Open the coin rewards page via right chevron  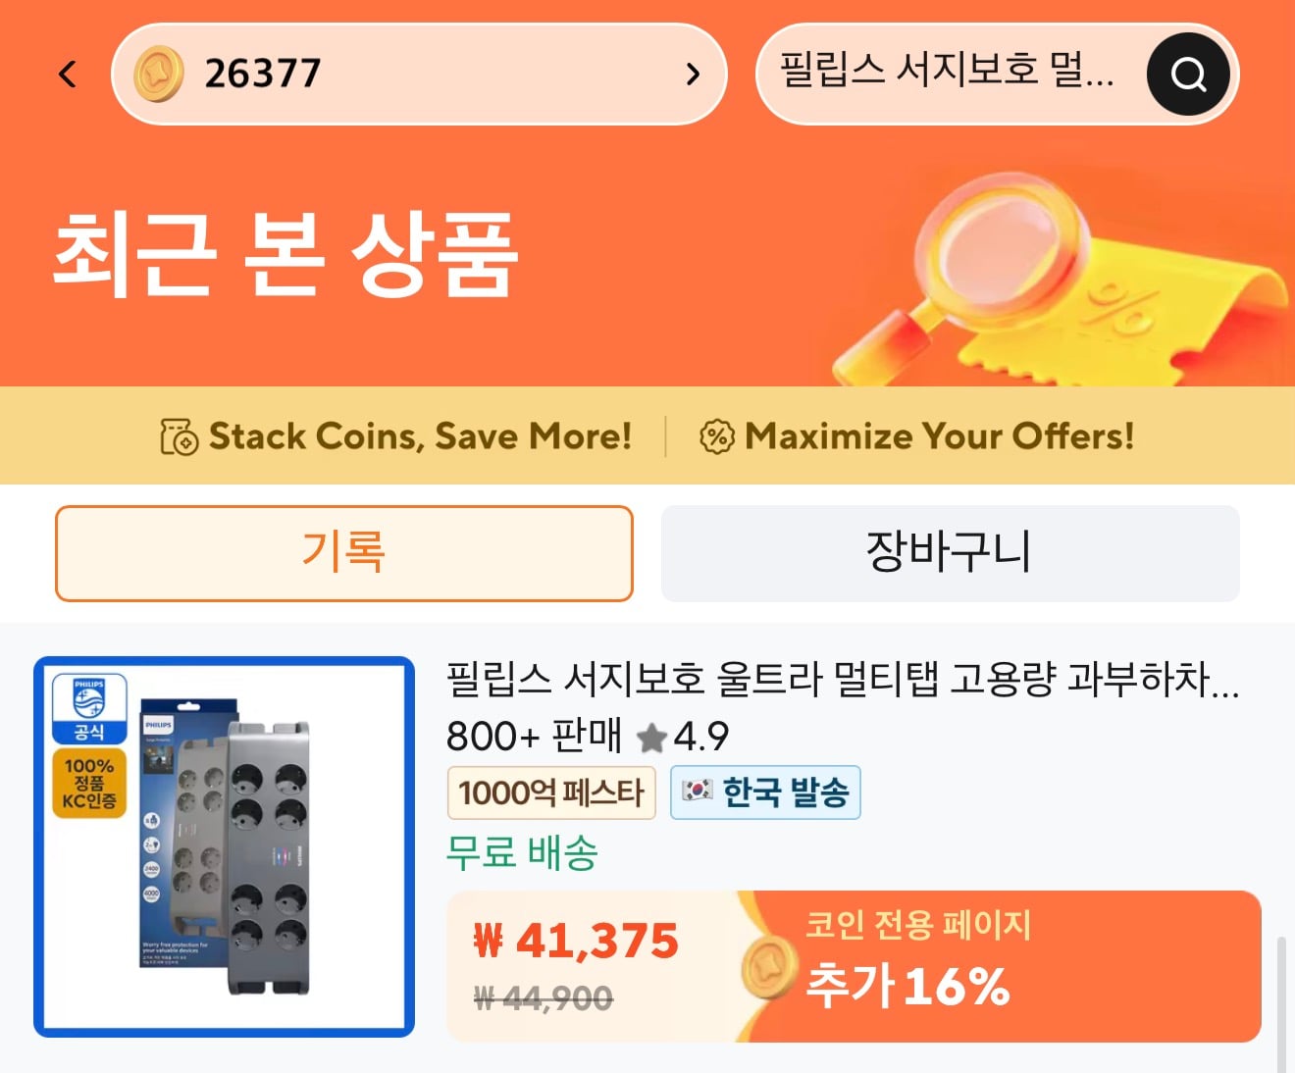coord(696,74)
